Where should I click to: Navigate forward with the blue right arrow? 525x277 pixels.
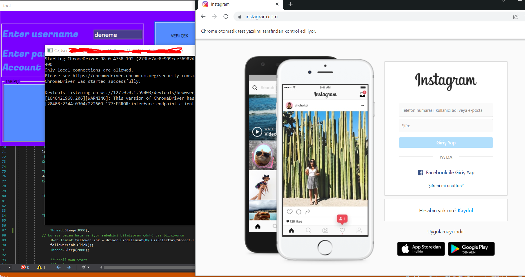69,267
